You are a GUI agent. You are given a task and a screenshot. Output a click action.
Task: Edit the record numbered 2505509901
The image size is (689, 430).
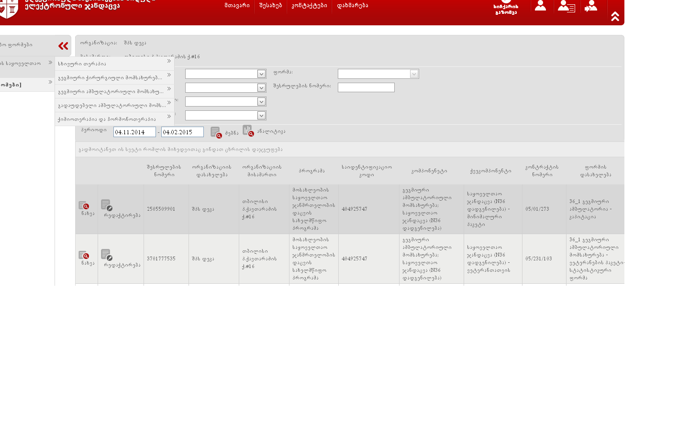(107, 205)
